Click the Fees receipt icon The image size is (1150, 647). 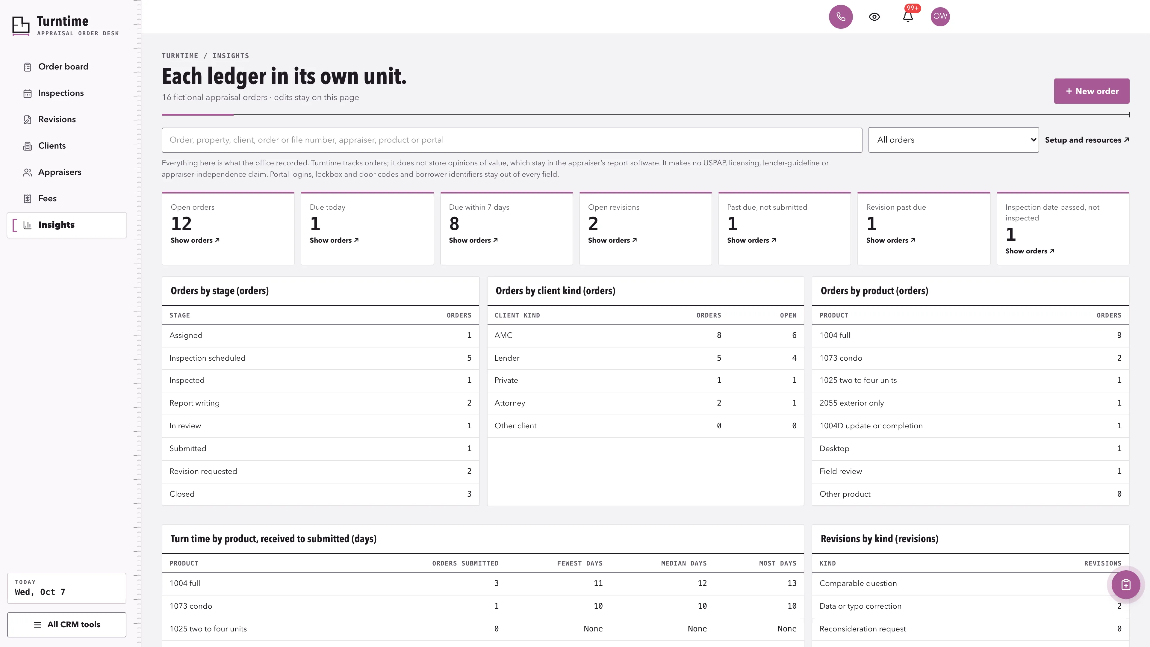point(28,199)
